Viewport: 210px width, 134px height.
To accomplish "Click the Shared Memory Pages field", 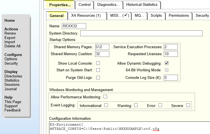I will pyautogui.click(x=102, y=47).
